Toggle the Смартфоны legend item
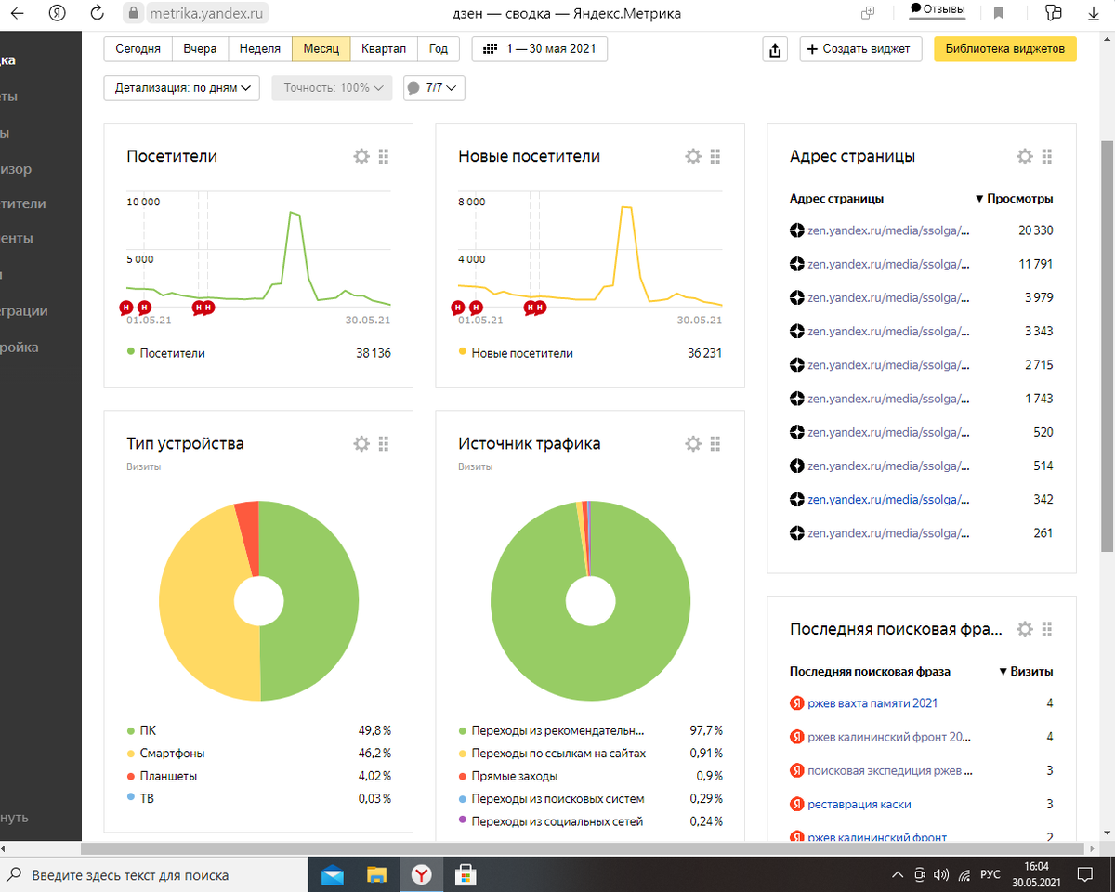Viewport: 1115px width, 892px height. tap(165, 753)
